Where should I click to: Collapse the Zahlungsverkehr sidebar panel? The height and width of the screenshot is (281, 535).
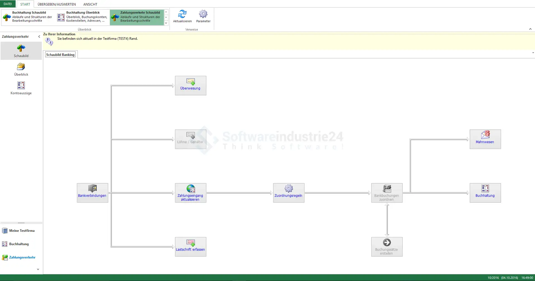click(x=39, y=37)
